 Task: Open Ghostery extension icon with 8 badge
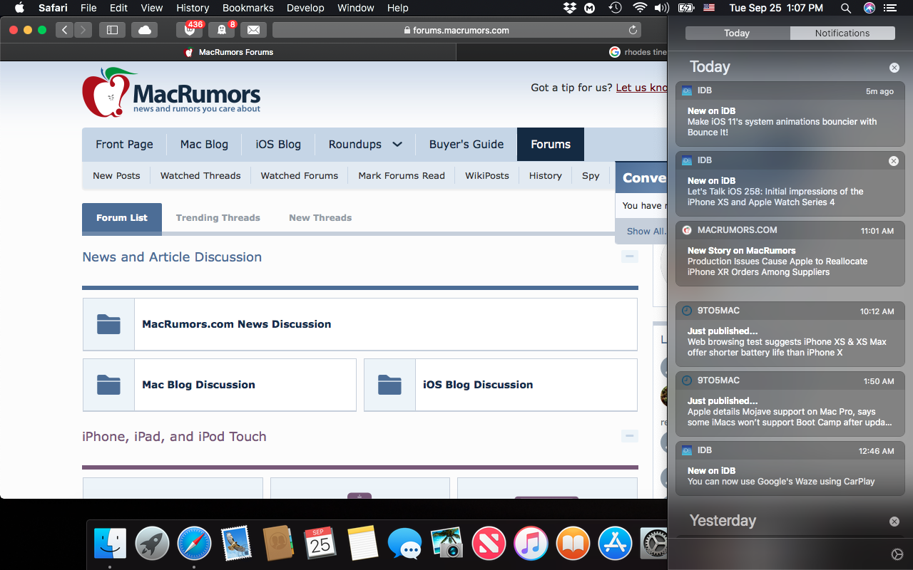pyautogui.click(x=222, y=30)
